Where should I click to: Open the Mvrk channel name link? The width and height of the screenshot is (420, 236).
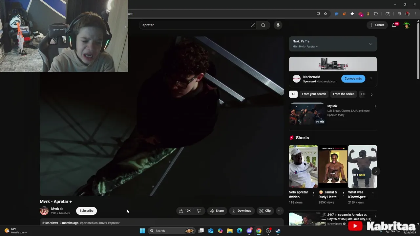click(x=55, y=209)
